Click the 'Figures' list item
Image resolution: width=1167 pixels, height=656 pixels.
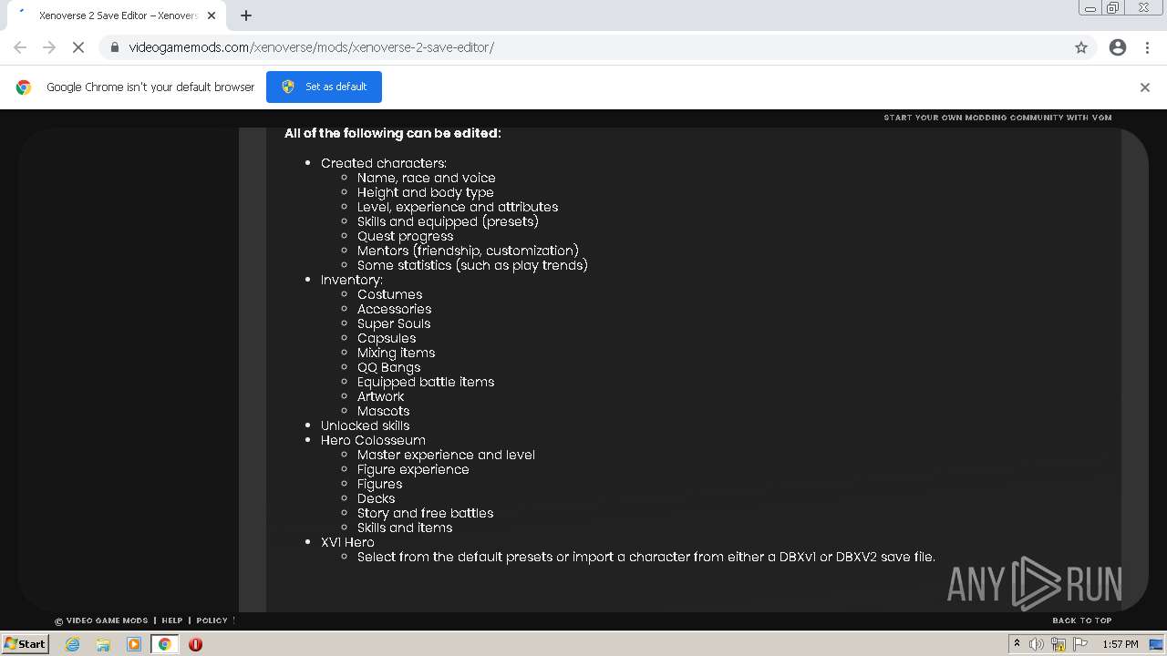click(x=379, y=484)
